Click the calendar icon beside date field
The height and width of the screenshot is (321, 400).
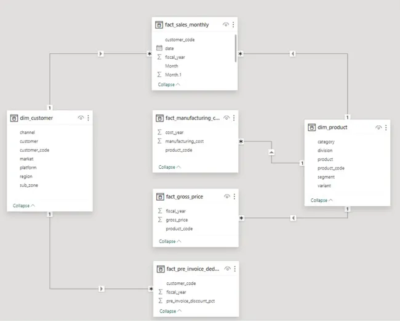(159, 48)
